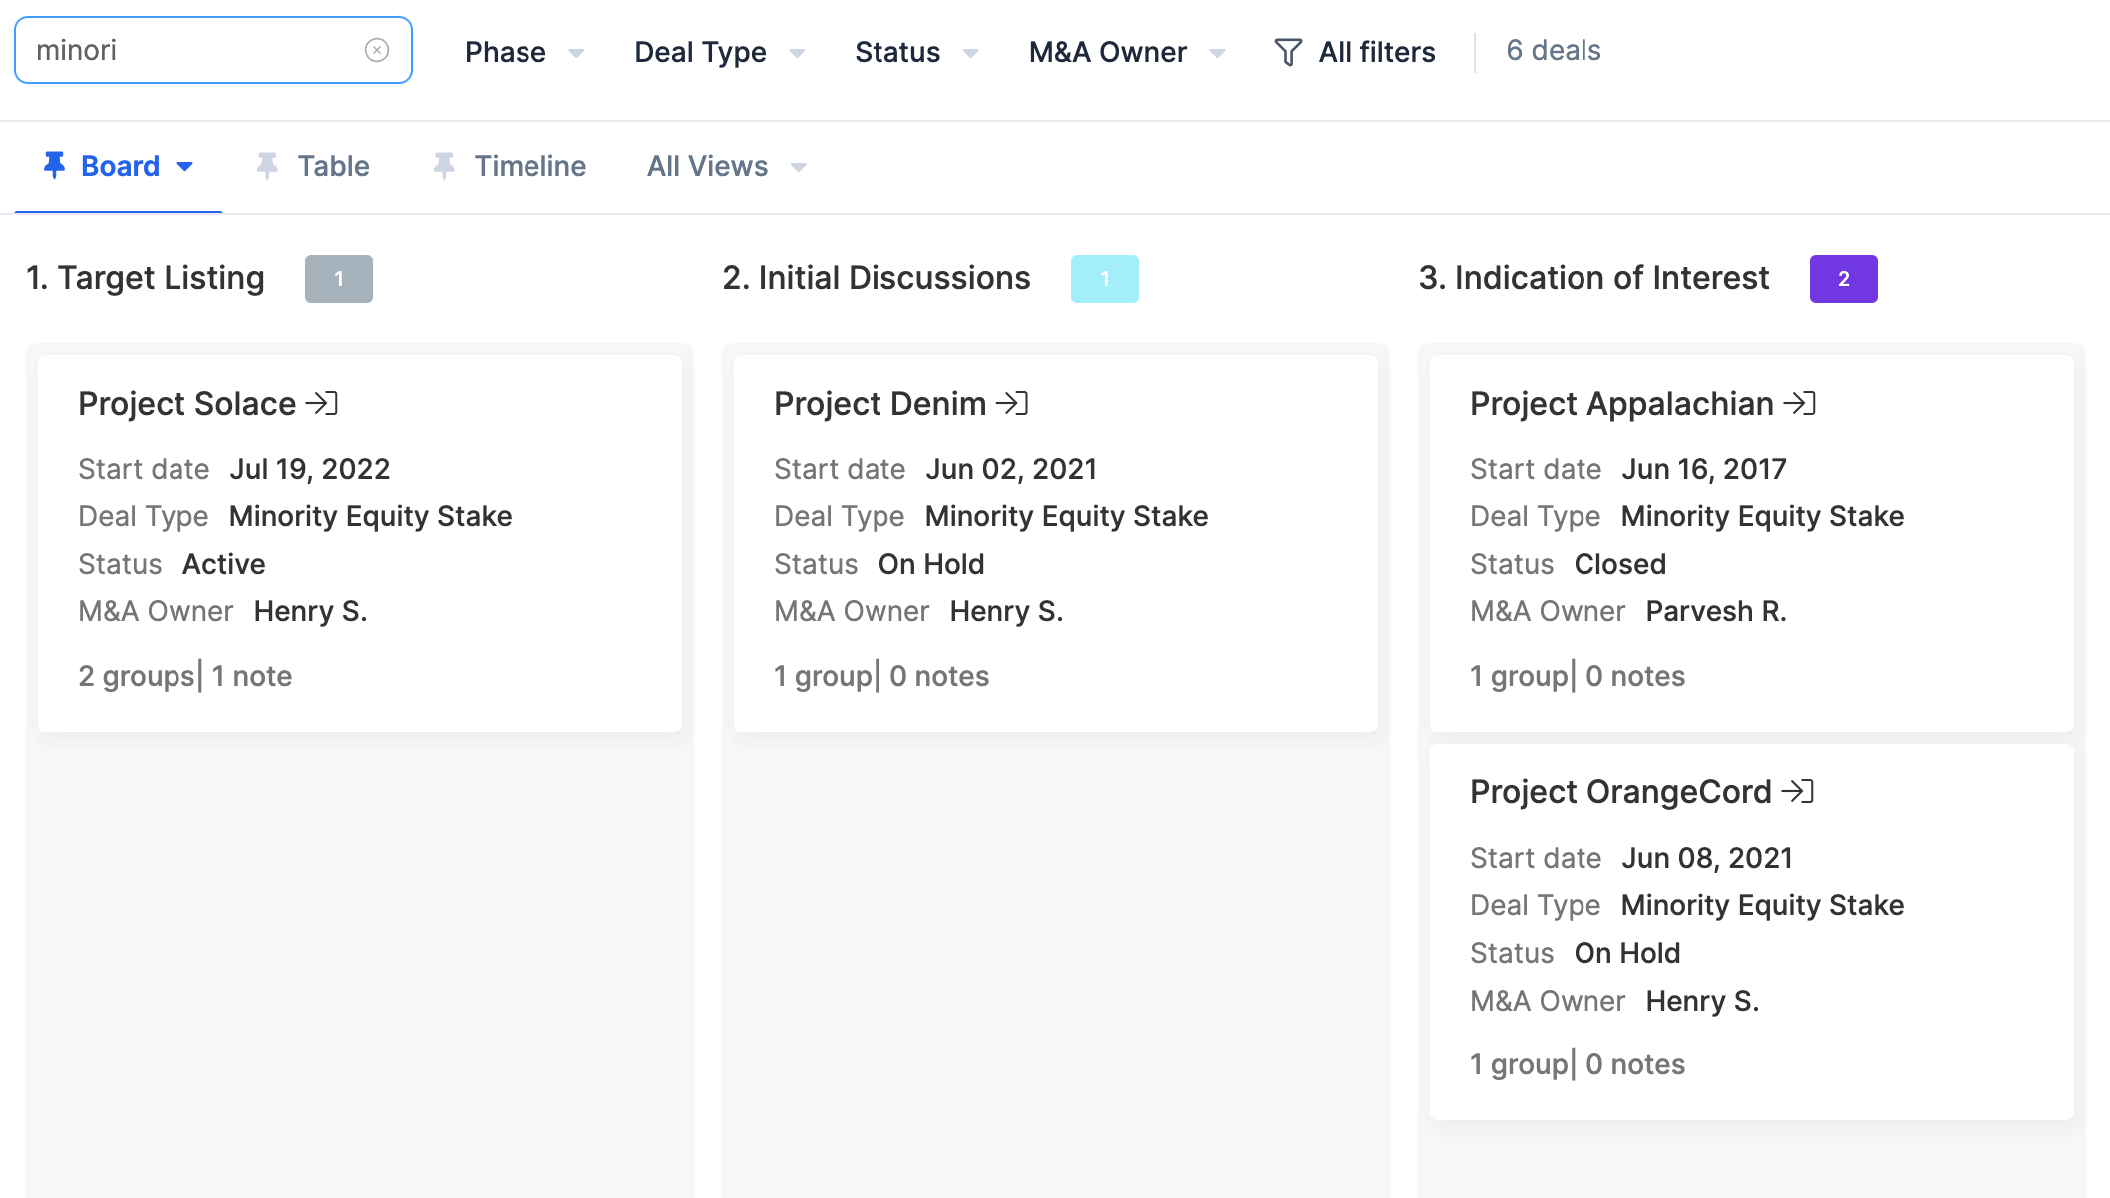Screen dimensions: 2110x1198
Task: Clear the search field with the X icon
Action: (x=377, y=50)
